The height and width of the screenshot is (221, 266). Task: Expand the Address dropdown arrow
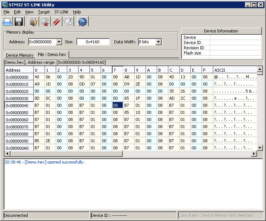point(59,42)
